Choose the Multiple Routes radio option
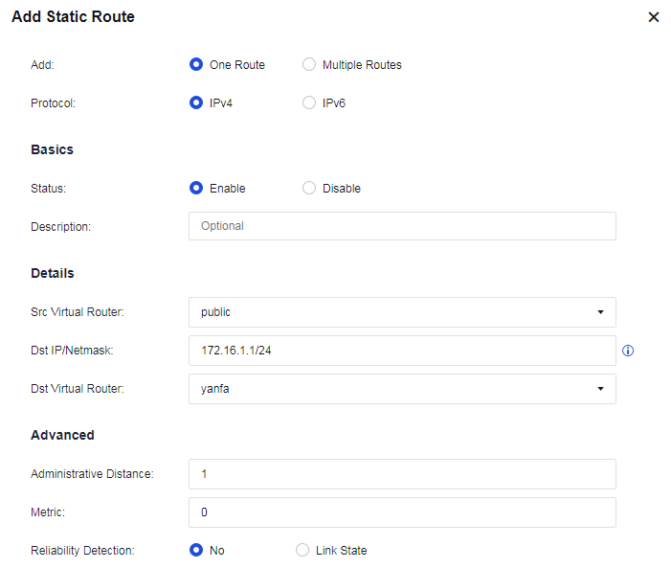Image resolution: width=671 pixels, height=568 pixels. click(309, 65)
